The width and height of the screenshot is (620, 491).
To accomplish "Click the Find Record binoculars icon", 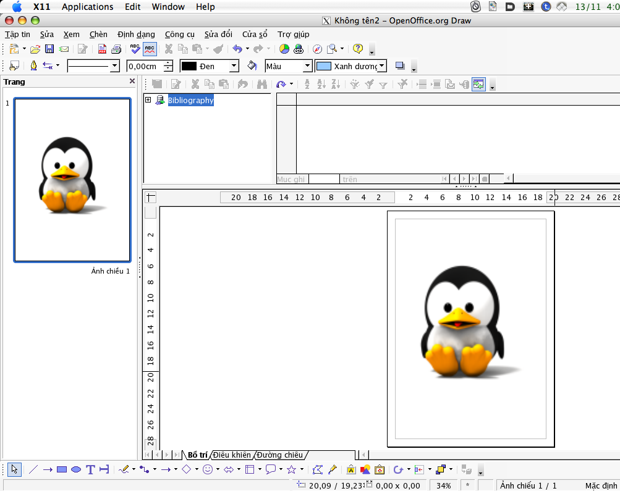I will (261, 84).
